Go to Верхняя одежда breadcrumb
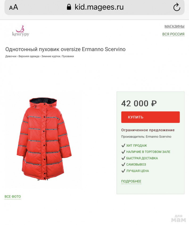 [29, 56]
